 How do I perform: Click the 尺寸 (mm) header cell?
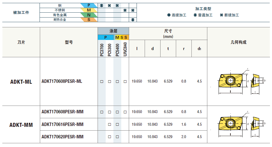point(168,34)
